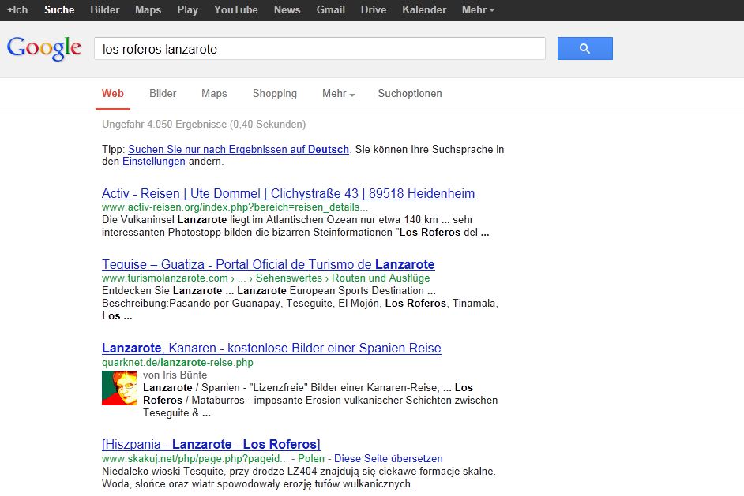Click the Einstellungen settings link

154,162
